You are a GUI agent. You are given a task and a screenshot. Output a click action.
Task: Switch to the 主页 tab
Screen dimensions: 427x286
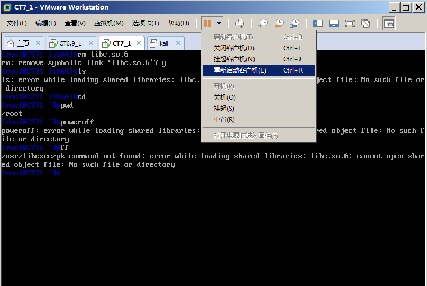pyautogui.click(x=23, y=43)
